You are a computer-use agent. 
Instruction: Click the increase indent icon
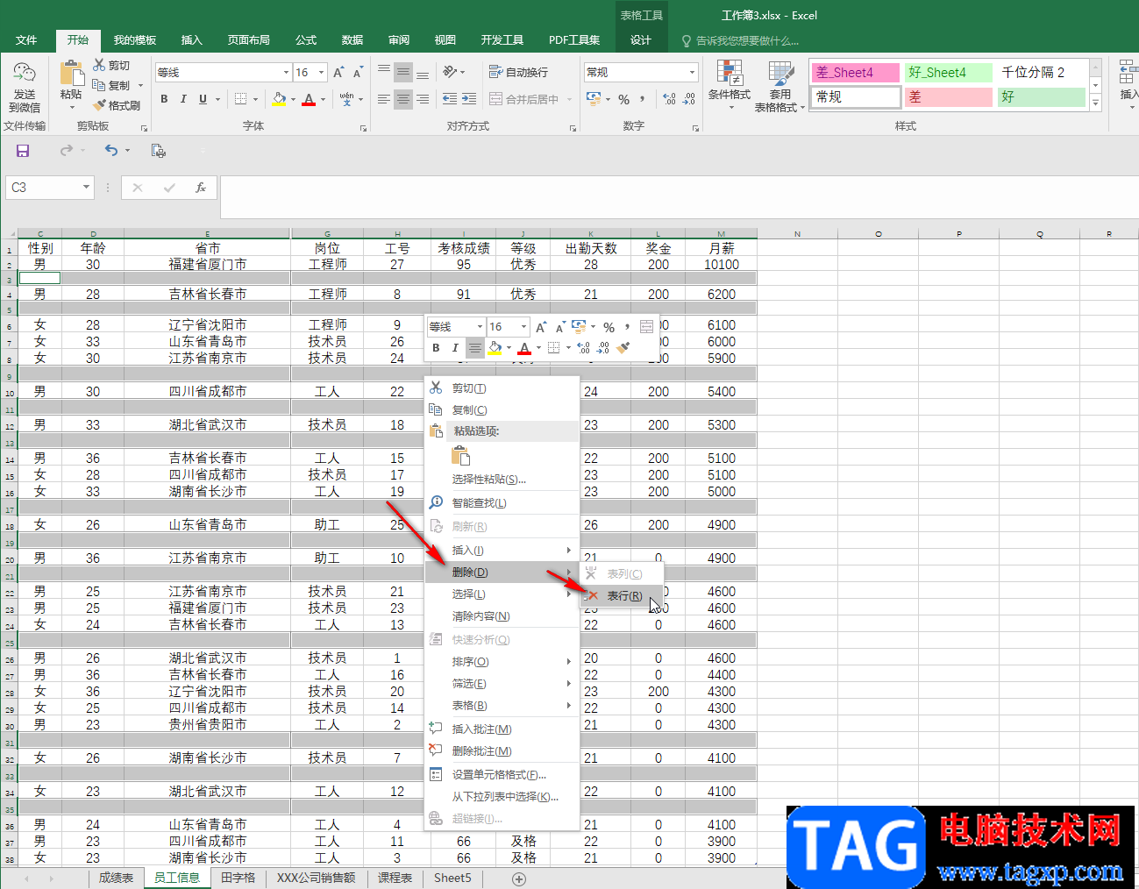click(469, 99)
